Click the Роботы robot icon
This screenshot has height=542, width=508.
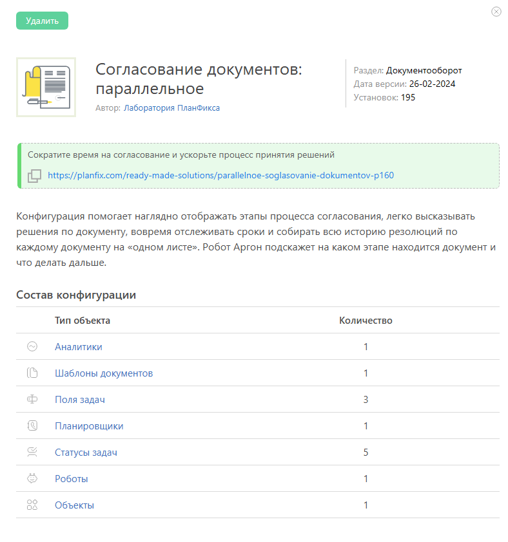click(32, 478)
